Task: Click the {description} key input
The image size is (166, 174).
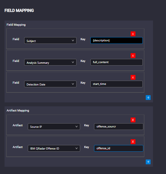Action: (116, 40)
